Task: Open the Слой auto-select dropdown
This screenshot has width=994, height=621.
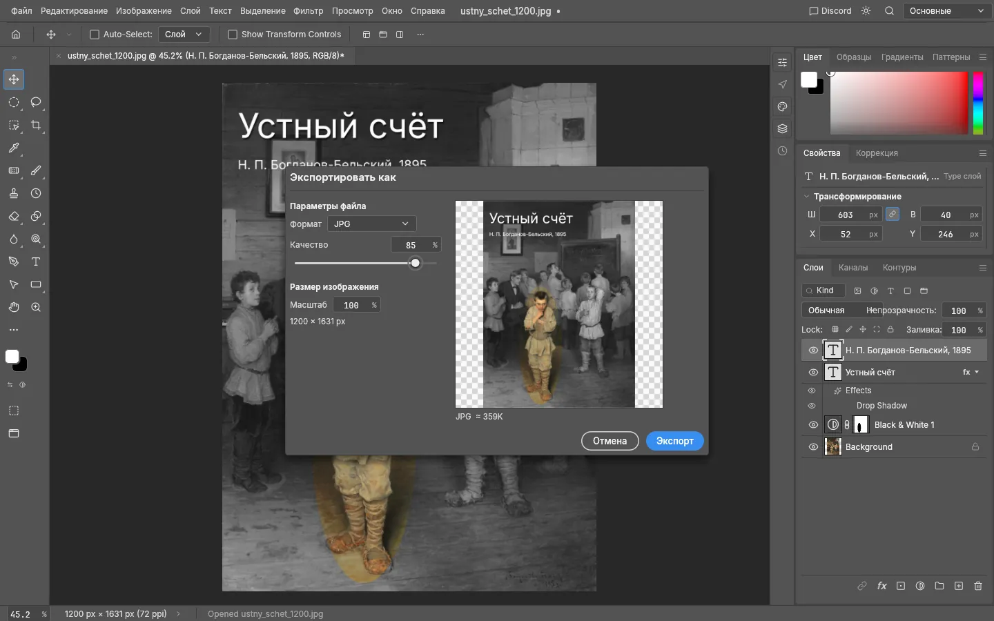Action: tap(184, 34)
